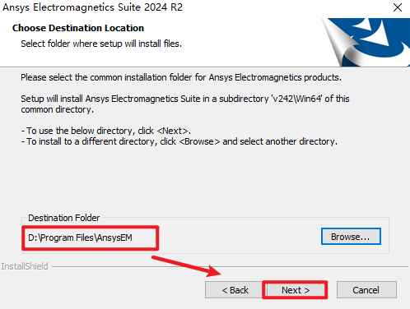This screenshot has height=309, width=410.
Task: Click the To install to a different directory line
Action: pyautogui.click(x=179, y=141)
